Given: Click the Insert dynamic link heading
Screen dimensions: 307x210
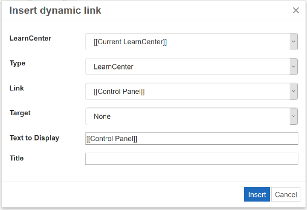Looking at the screenshot, I should (55, 11).
